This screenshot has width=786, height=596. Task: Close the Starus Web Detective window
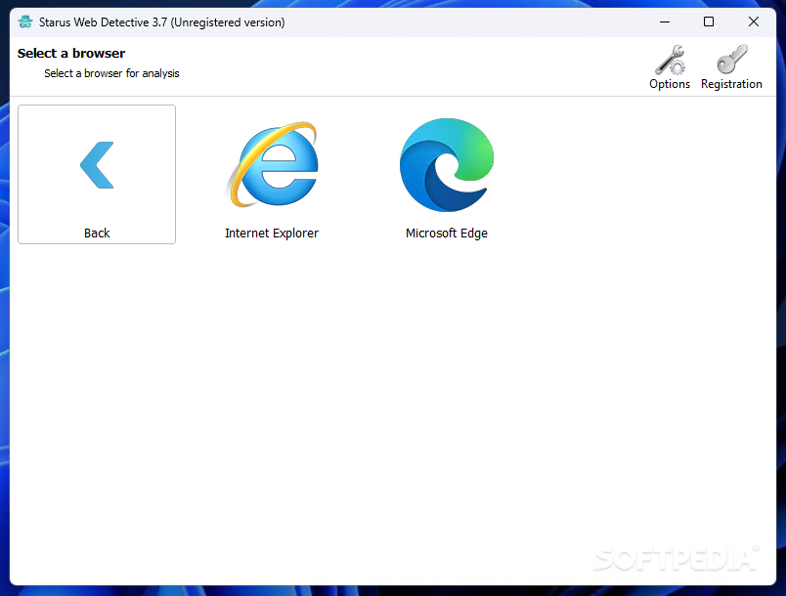coord(754,22)
